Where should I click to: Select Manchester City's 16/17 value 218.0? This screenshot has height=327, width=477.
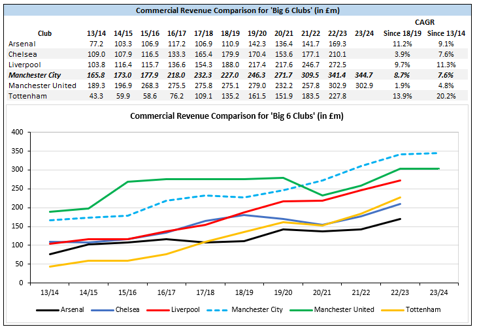176,75
